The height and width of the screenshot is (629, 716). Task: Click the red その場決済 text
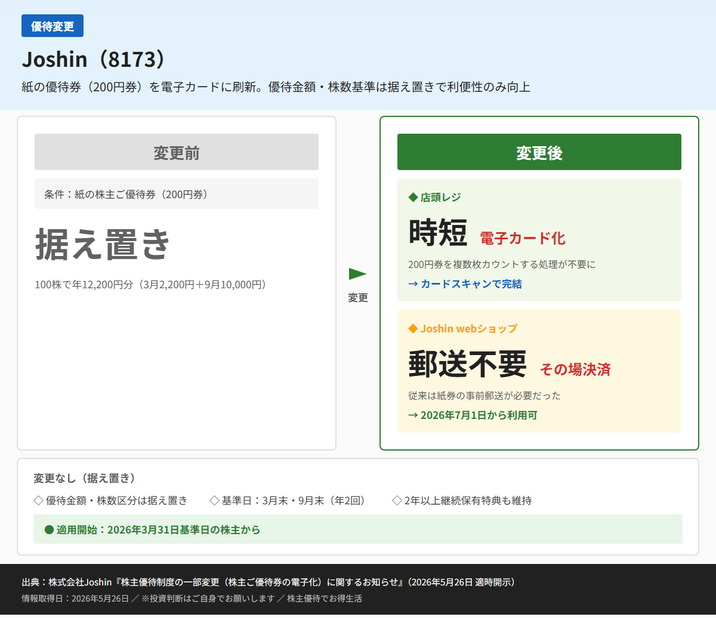[x=575, y=369]
